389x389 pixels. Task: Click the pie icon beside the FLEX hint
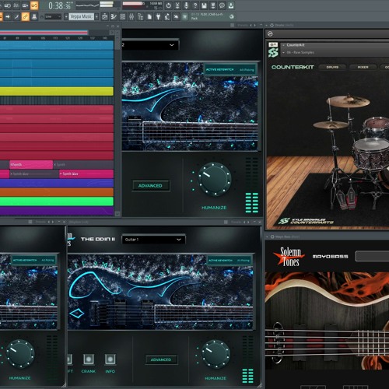[x=232, y=16]
